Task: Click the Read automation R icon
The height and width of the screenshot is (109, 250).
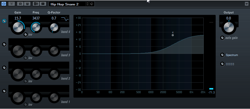Action: tap(20, 4)
